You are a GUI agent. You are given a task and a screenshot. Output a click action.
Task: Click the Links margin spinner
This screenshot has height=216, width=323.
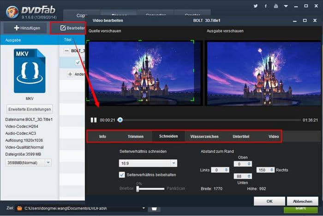coord(227,170)
